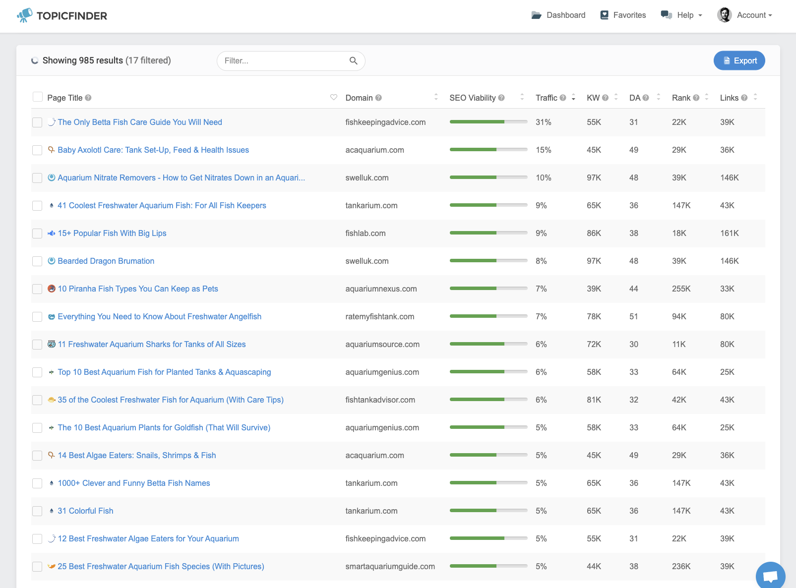Select checkbox for 1000+ Clever Betta Fish Names
The width and height of the screenshot is (796, 588).
click(x=37, y=483)
